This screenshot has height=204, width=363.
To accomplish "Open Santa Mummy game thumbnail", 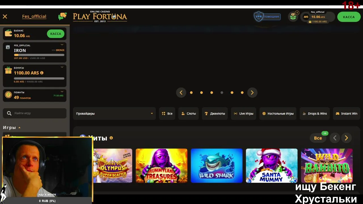I will [272, 166].
